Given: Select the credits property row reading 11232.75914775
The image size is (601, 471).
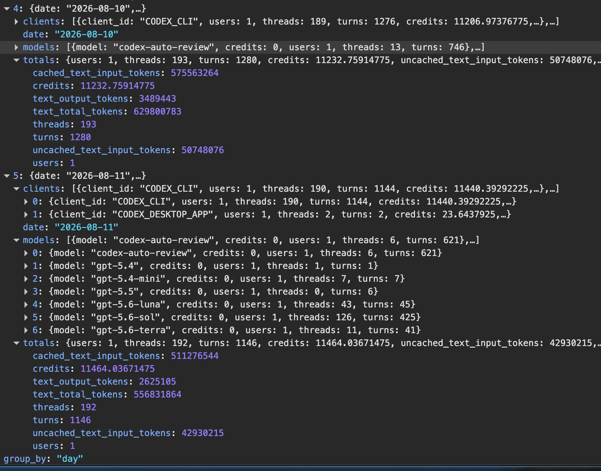Looking at the screenshot, I should pyautogui.click(x=94, y=86).
